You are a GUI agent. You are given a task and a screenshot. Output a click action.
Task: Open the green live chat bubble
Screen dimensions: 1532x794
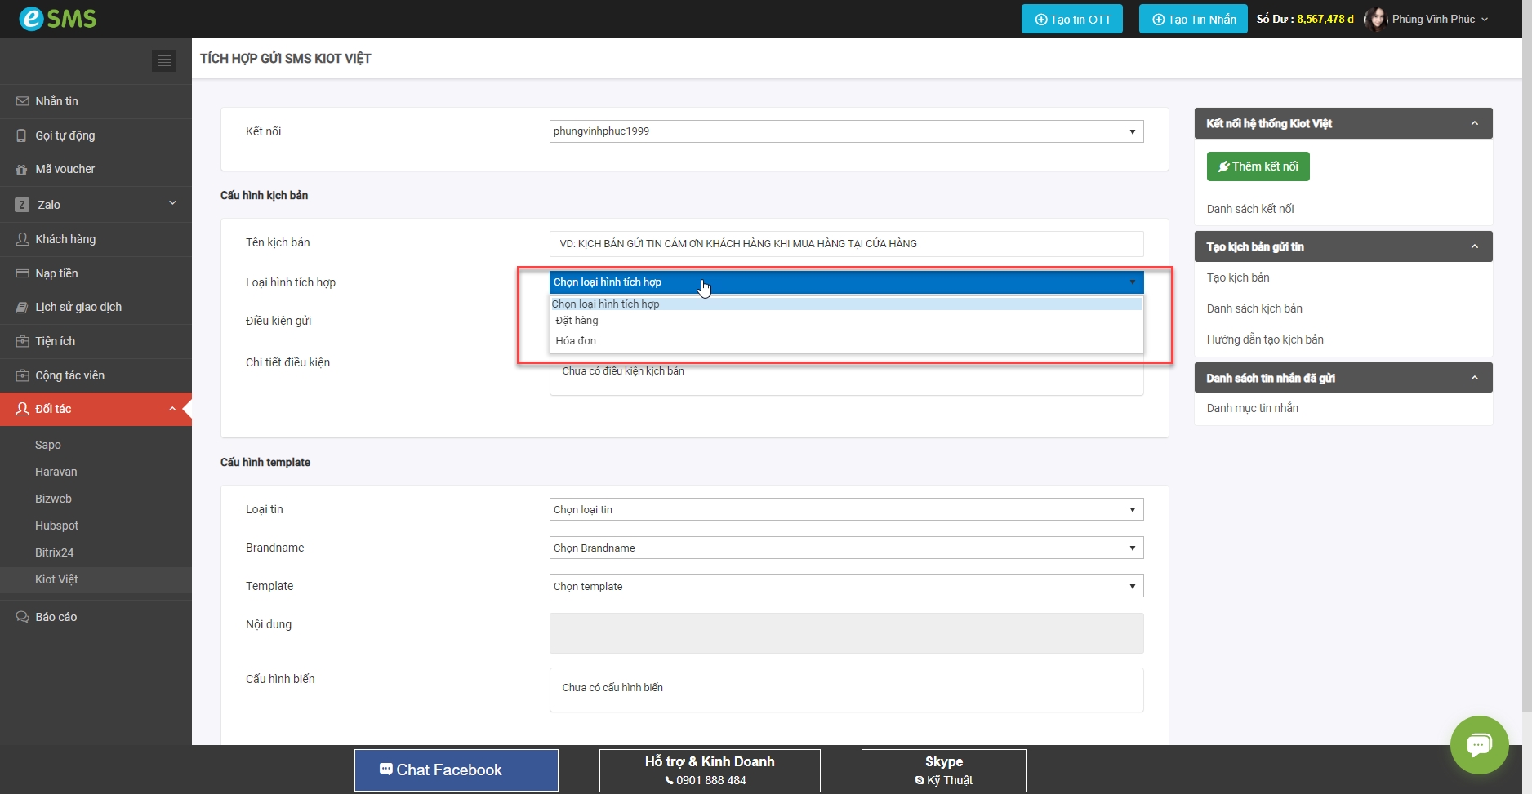(x=1479, y=744)
